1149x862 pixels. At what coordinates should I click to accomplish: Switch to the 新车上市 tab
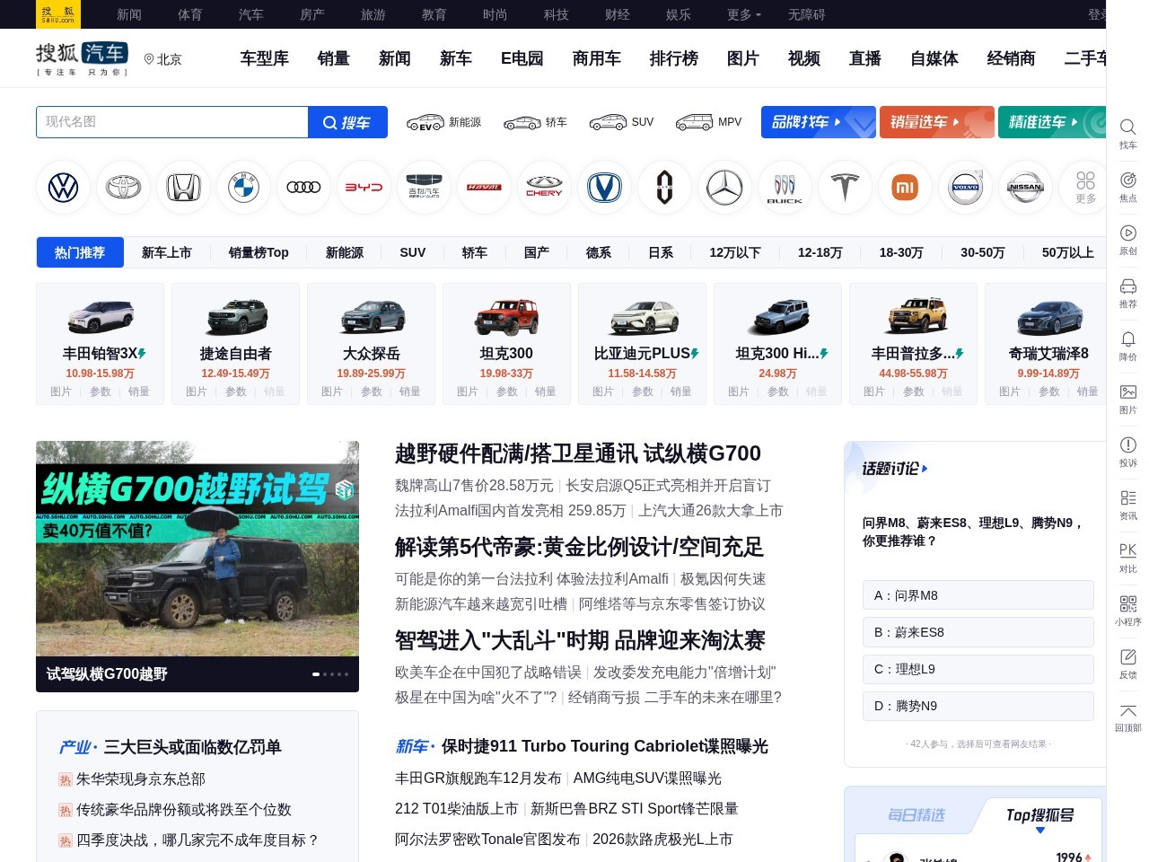pos(166,253)
